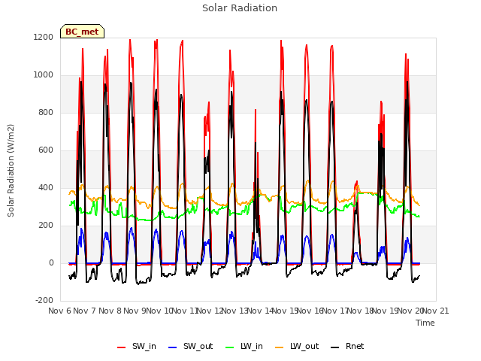This screenshot has width=481, height=361.
Task: Click the Solar Radiation chart title
Action: pos(240,8)
